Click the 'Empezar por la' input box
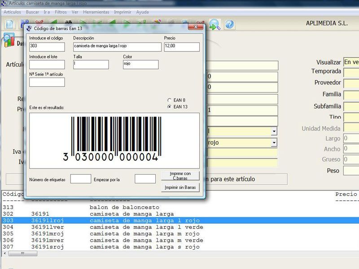Image resolution: width=359 pixels, height=269 pixels. (x=145, y=178)
